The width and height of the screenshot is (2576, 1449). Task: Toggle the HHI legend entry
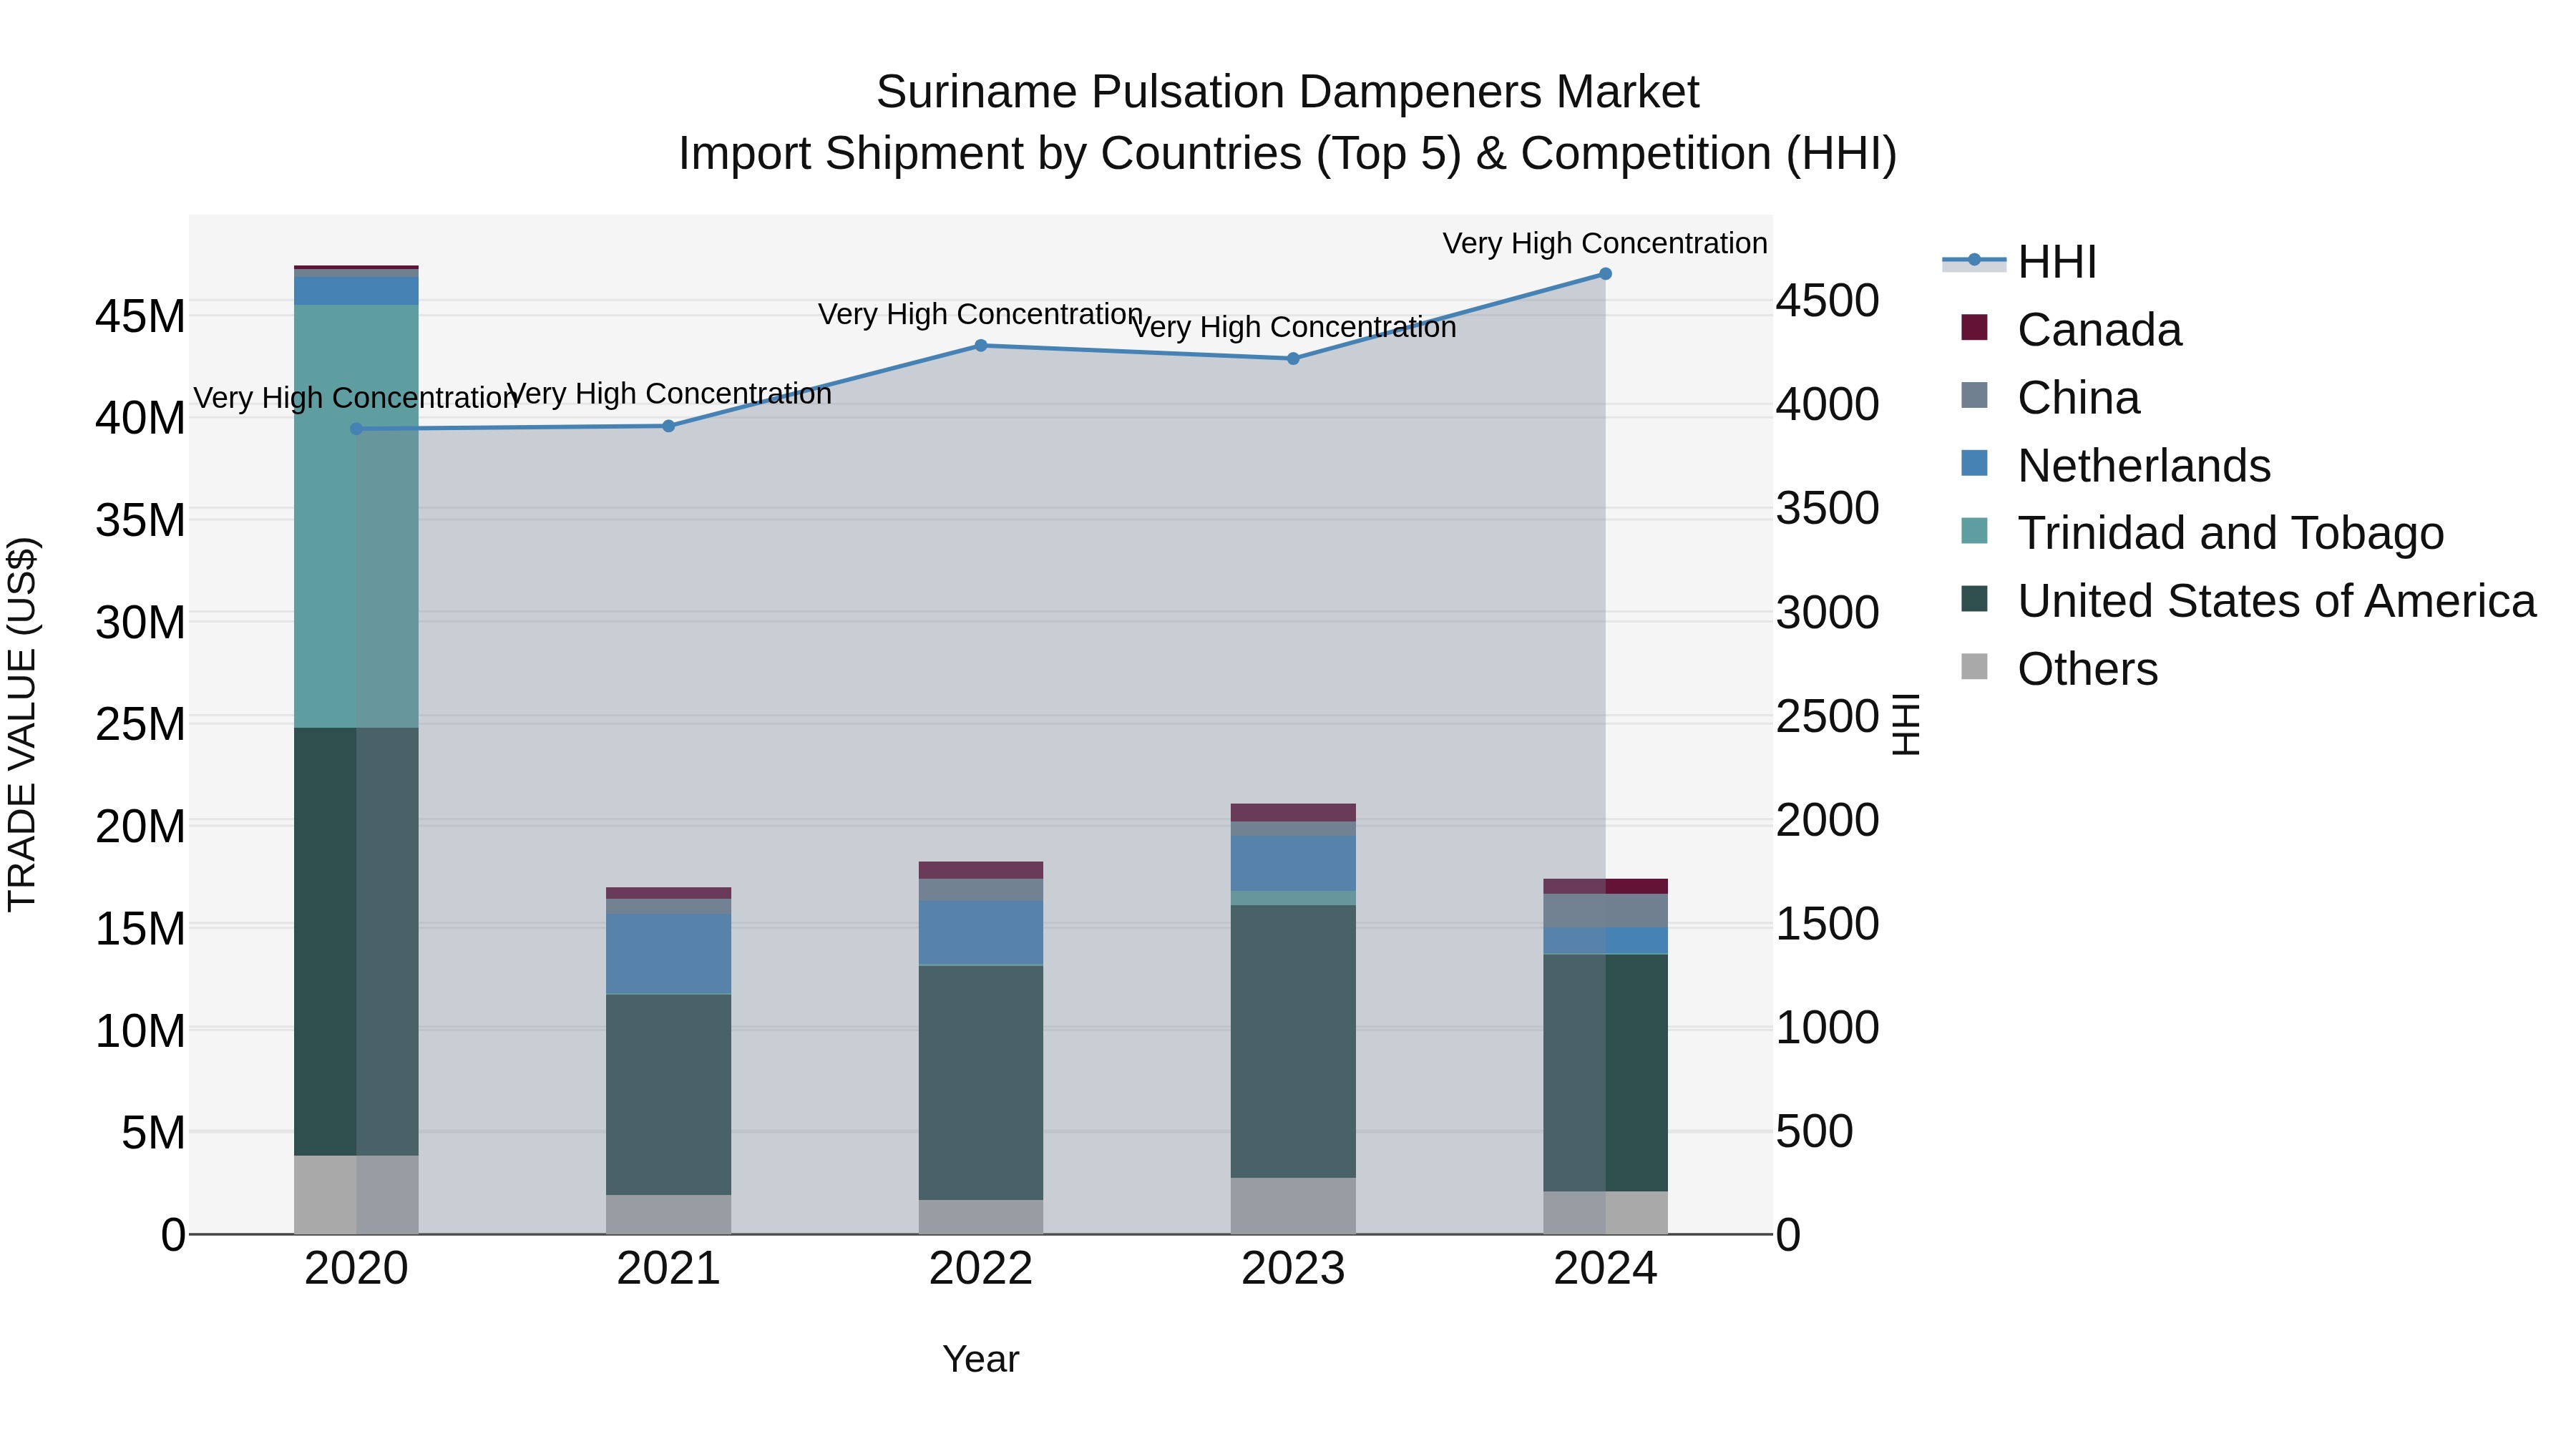coord(2020,262)
